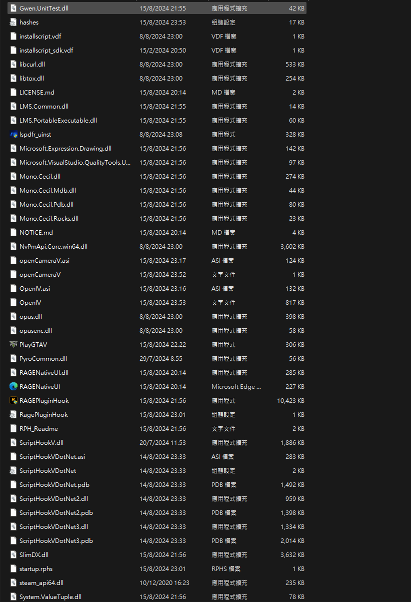The image size is (411, 602).
Task: Click the openCameraV text document icon
Action: pyautogui.click(x=14, y=275)
